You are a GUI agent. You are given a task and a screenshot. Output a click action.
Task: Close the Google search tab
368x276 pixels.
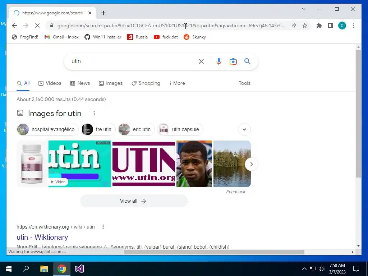click(89, 13)
